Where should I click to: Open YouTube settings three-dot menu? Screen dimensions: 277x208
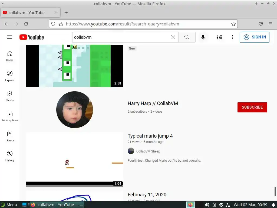point(232,37)
